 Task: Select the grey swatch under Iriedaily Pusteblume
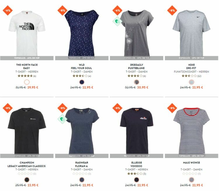(x=137, y=82)
